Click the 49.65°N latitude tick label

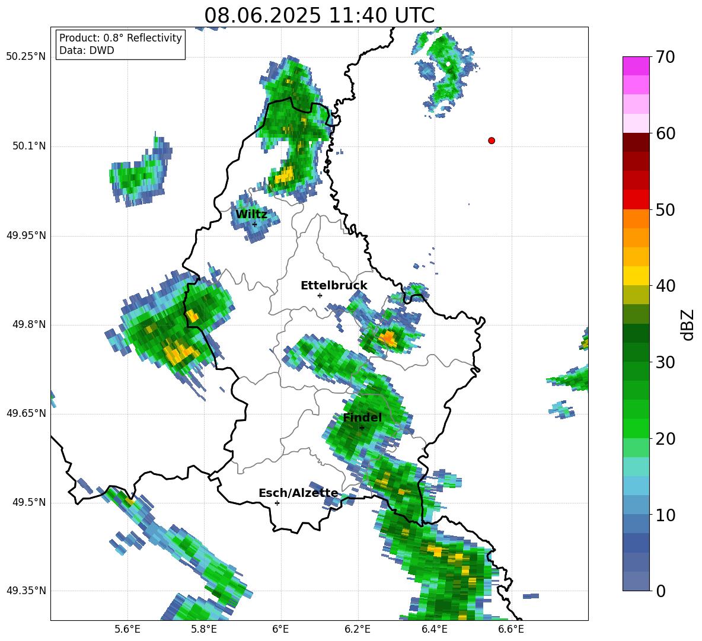coord(26,413)
